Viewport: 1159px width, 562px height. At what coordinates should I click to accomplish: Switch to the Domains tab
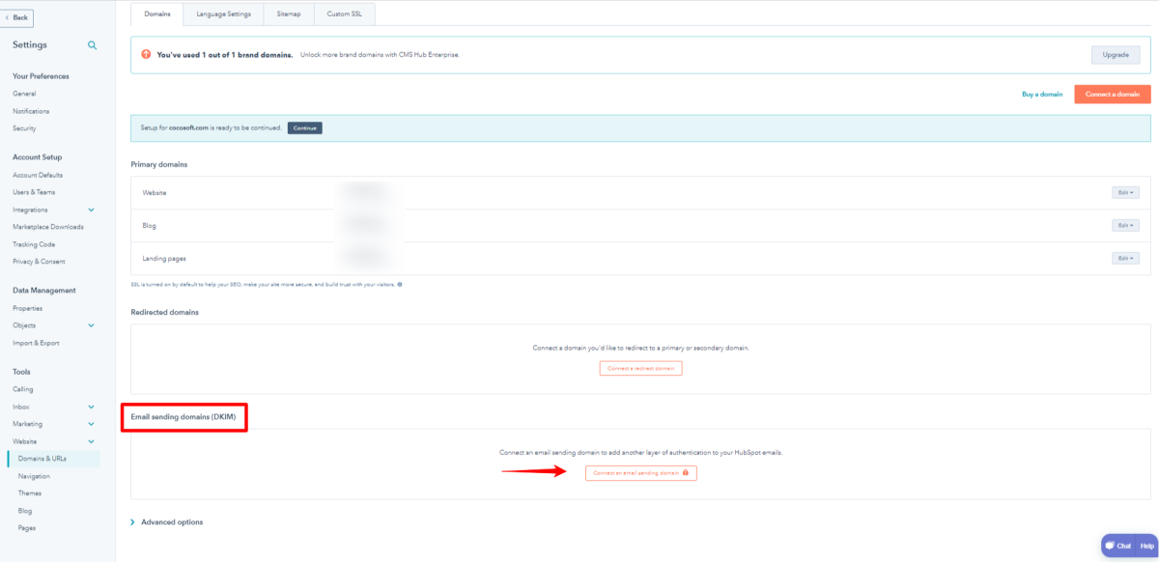tap(156, 14)
